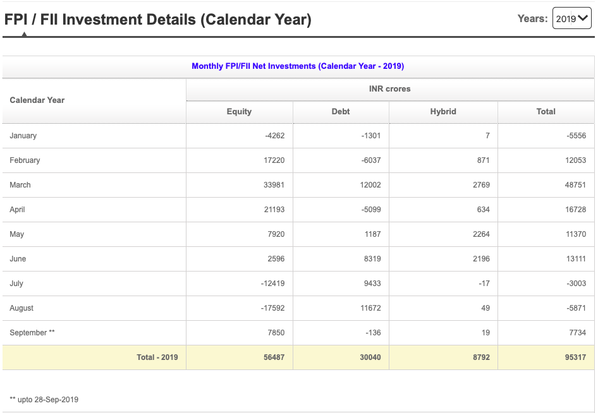
Task: Click the page heading 'FPI / FII Investment Details (Calendar Year)'
Action: click(x=158, y=20)
